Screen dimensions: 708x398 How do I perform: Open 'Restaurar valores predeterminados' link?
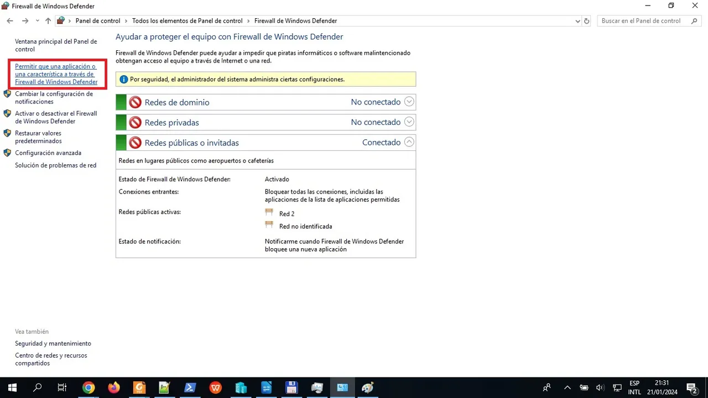point(38,137)
